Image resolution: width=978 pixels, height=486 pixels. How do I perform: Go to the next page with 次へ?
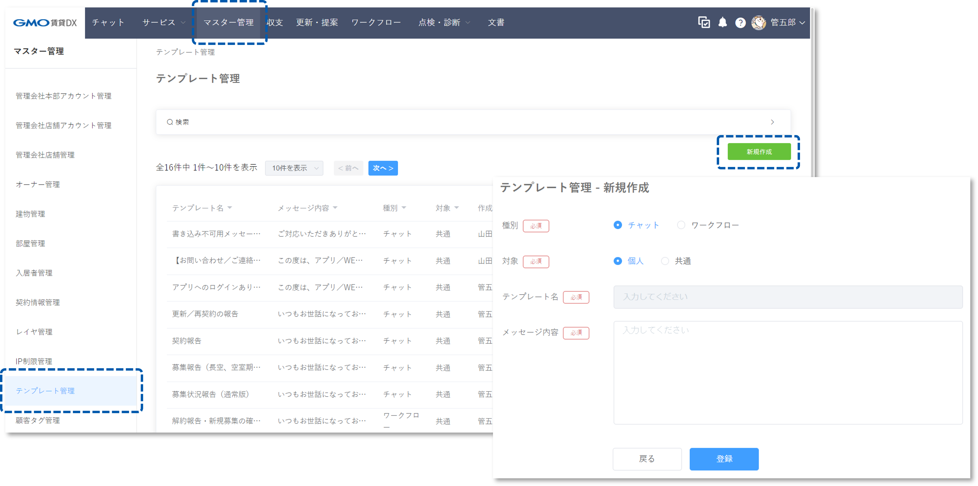tap(383, 168)
